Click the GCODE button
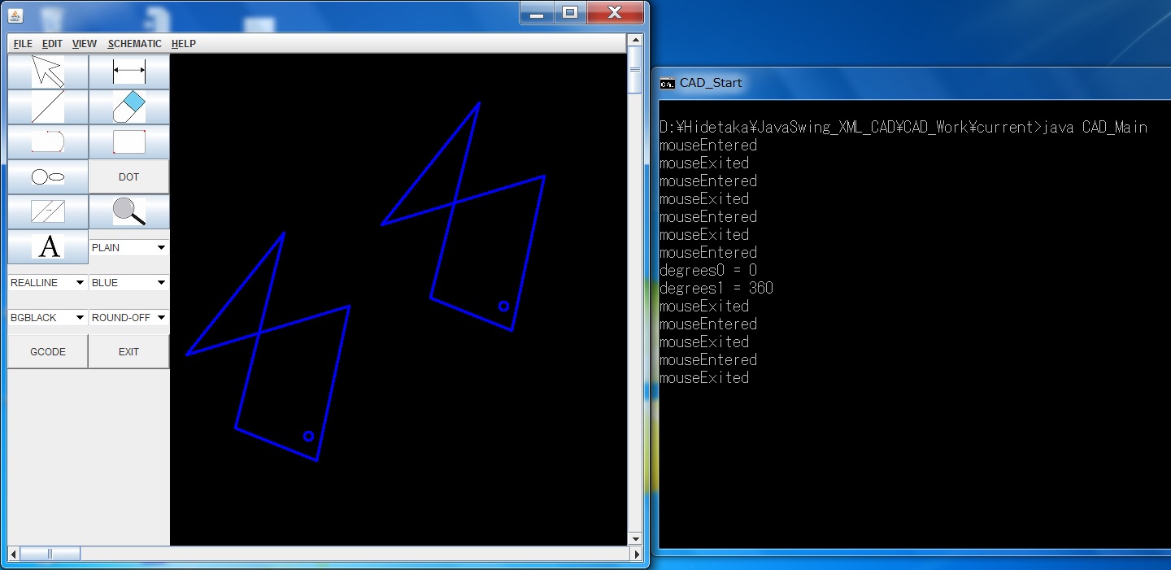This screenshot has width=1171, height=570. [48, 352]
